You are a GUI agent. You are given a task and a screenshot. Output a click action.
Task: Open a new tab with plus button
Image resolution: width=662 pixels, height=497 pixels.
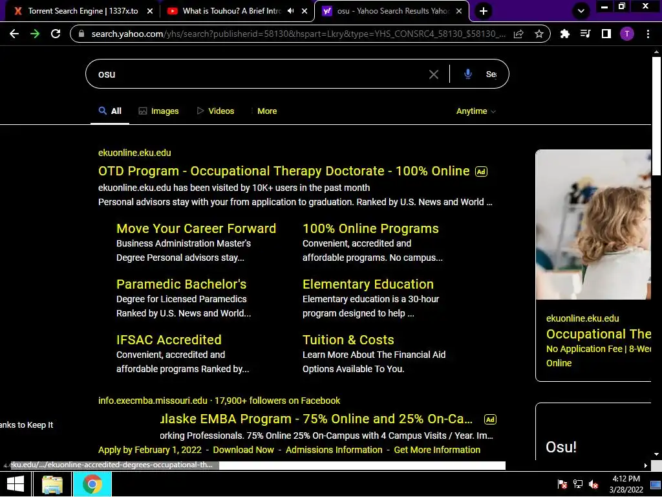point(484,11)
